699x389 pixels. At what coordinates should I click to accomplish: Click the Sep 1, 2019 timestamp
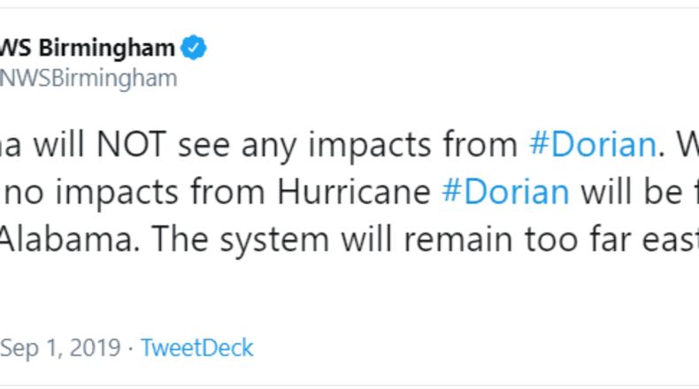pos(60,347)
